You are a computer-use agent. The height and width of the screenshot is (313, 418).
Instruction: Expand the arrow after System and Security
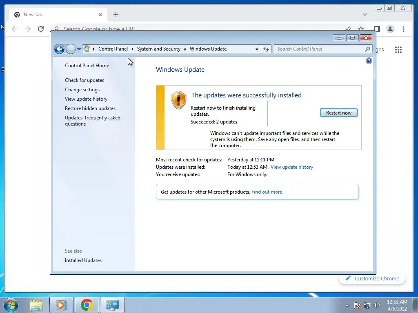[185, 49]
